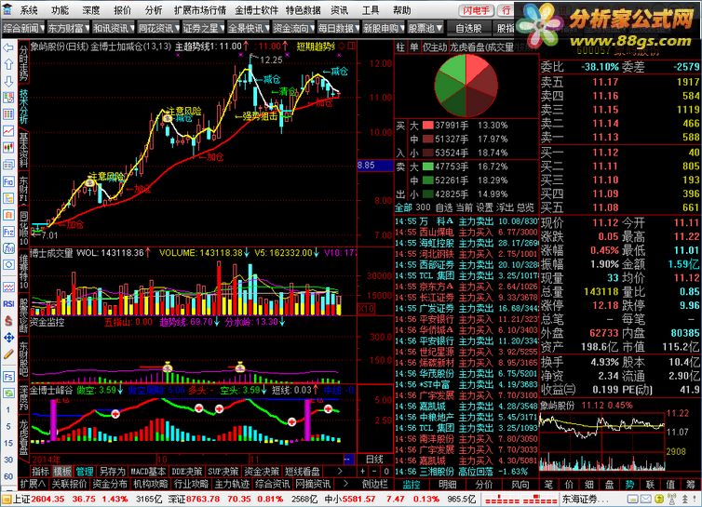
Task: Click the plus zoom button below chart
Action: tap(363, 472)
